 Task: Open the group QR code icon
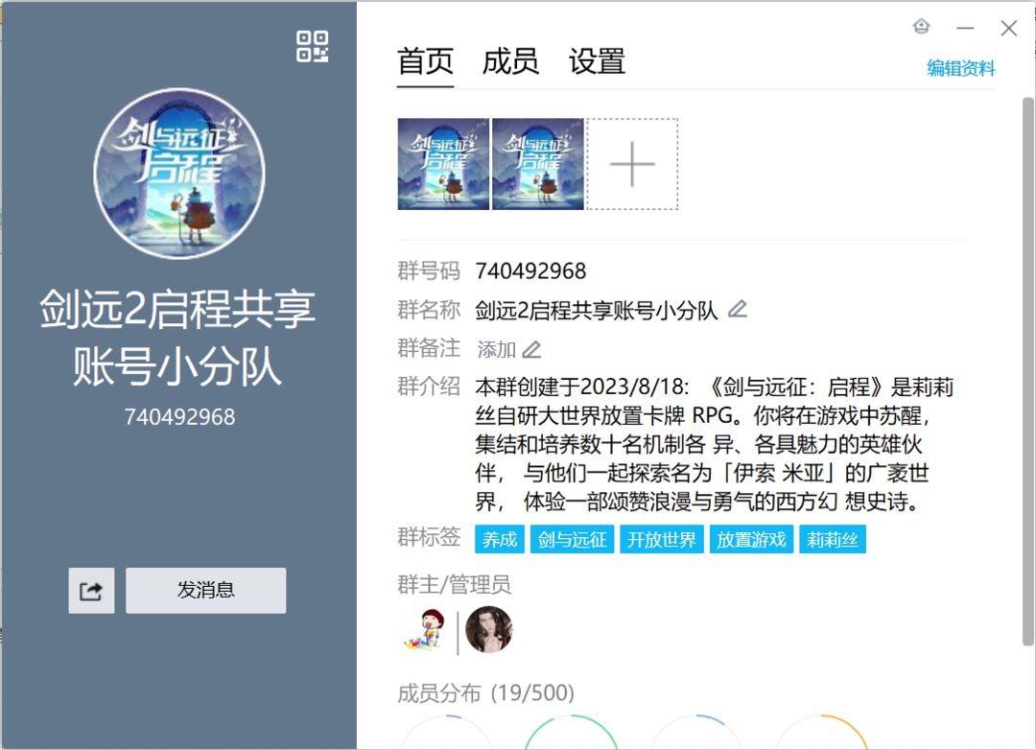coord(312,47)
